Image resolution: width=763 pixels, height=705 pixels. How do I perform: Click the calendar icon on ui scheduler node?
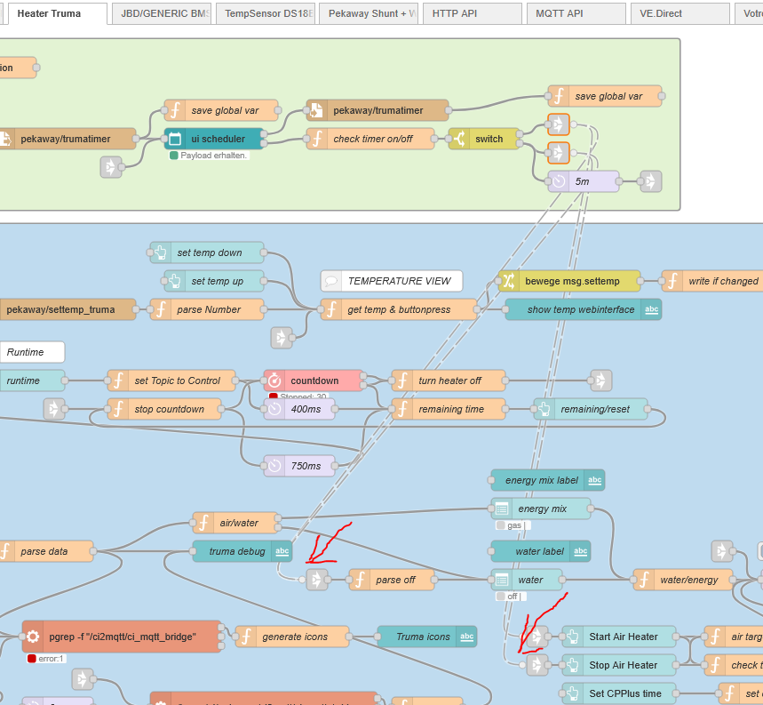click(175, 139)
